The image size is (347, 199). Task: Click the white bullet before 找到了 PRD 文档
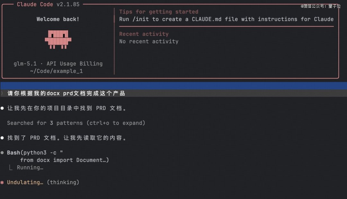tap(2, 138)
